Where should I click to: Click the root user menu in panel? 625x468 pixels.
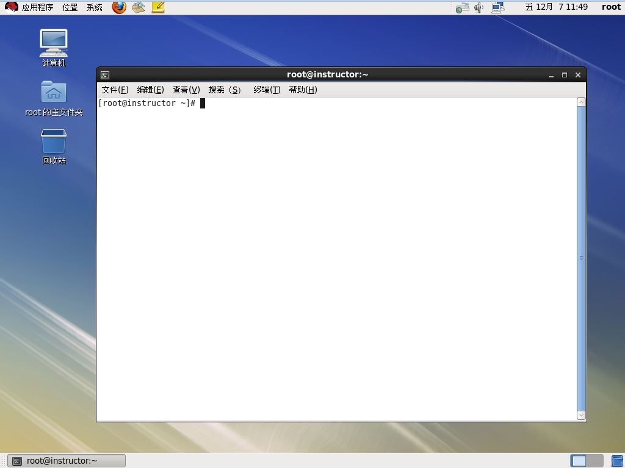click(611, 7)
